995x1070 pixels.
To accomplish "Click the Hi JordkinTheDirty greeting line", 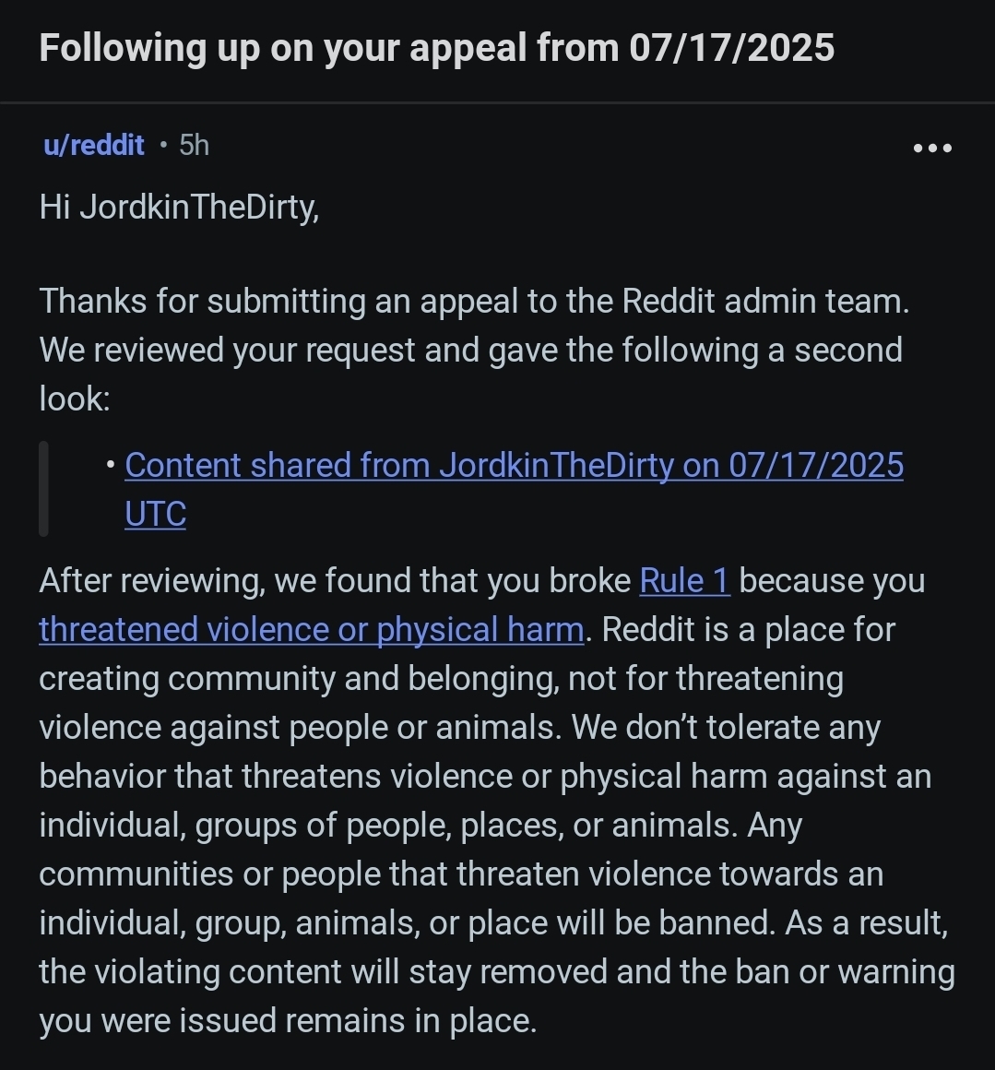I will coord(179,206).
